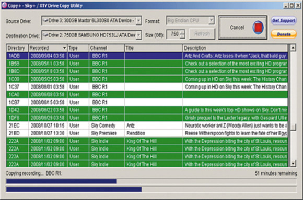Increase the Size (GB) stepper value
The height and width of the screenshot is (200, 303).
click(x=182, y=32)
